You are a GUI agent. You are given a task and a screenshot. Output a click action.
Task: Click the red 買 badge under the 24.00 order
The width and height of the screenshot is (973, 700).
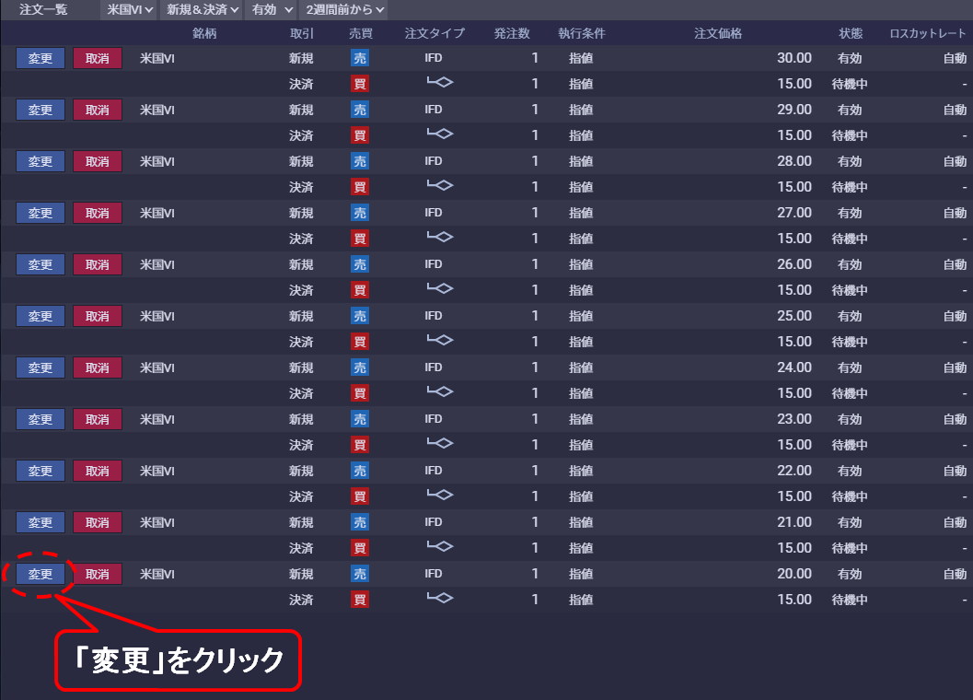click(x=360, y=393)
